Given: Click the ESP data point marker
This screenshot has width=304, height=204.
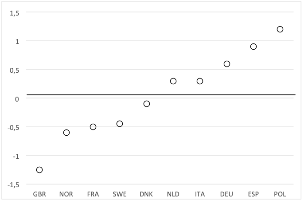Looking at the screenshot, I should 253,47.
